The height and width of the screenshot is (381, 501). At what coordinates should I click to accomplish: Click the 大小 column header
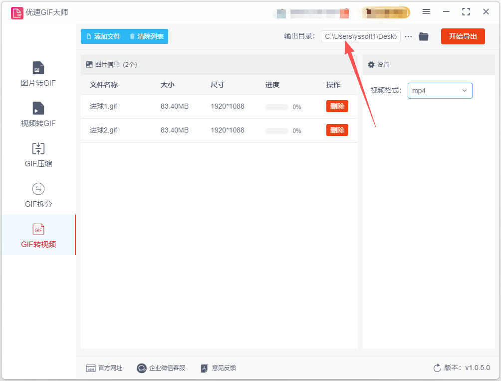(168, 85)
